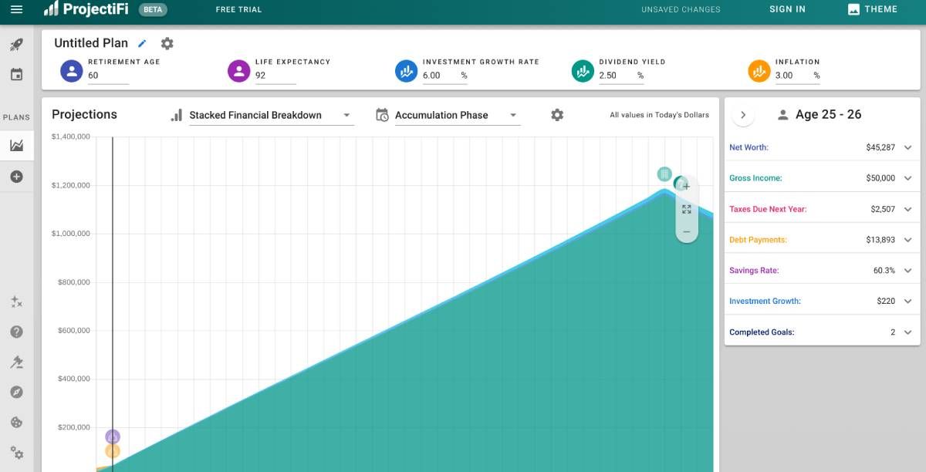926x472 pixels.
Task: Expand the Net Worth row
Action: (907, 147)
